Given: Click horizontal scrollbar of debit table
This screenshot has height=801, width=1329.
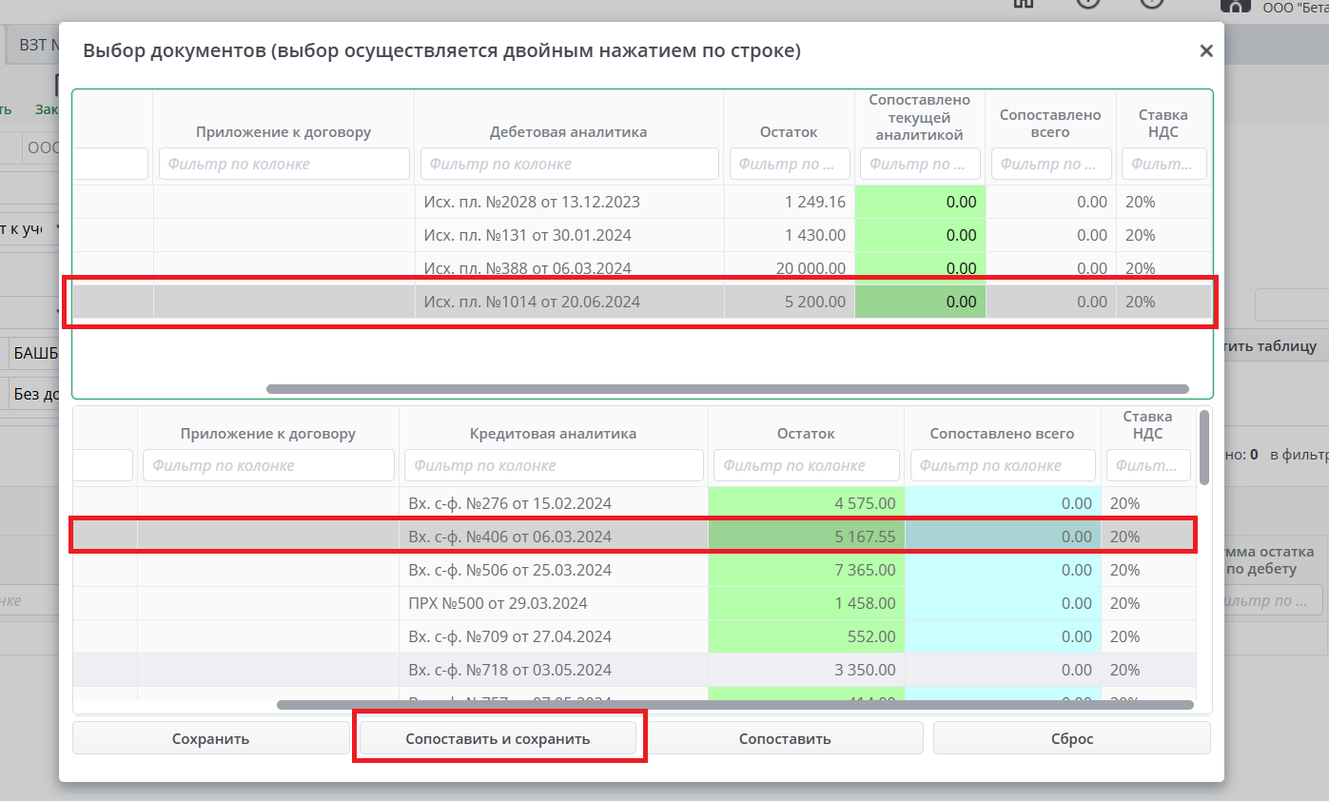Looking at the screenshot, I should [x=727, y=389].
